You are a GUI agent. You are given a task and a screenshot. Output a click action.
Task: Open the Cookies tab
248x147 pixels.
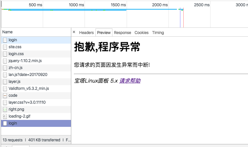[x=141, y=33]
